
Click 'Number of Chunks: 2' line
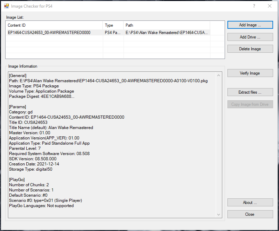[x=29, y=185]
